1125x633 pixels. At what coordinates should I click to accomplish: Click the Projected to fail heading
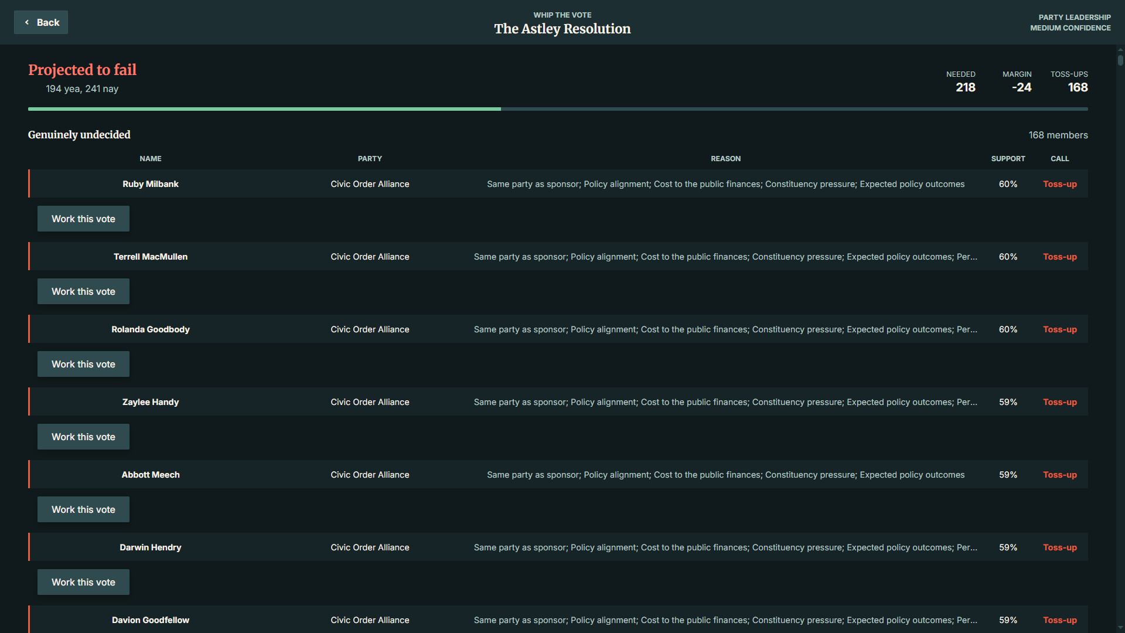[x=82, y=70]
